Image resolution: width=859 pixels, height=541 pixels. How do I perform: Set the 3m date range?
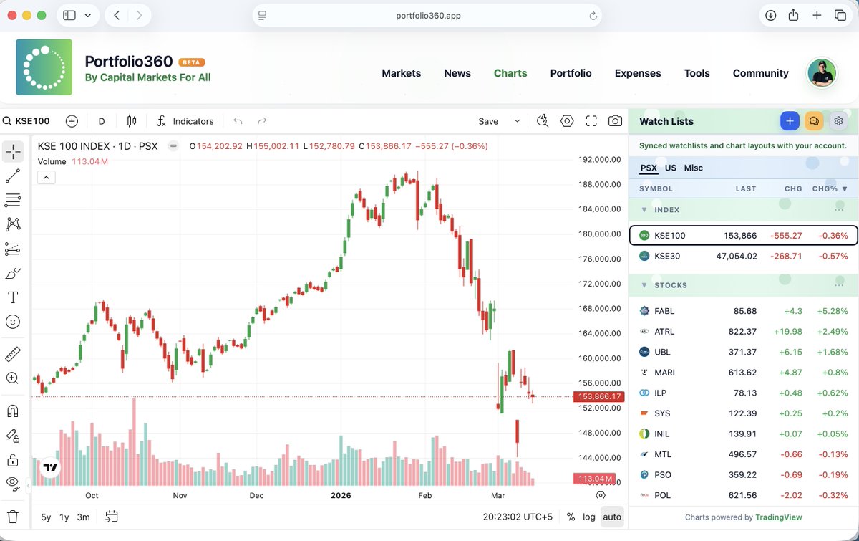(x=83, y=517)
